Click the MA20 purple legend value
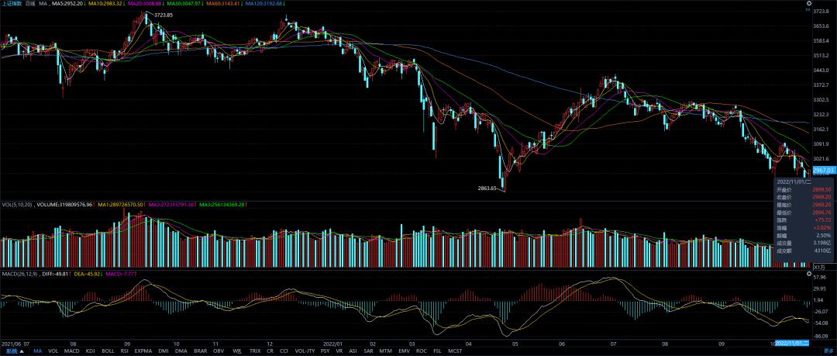 click(x=143, y=3)
